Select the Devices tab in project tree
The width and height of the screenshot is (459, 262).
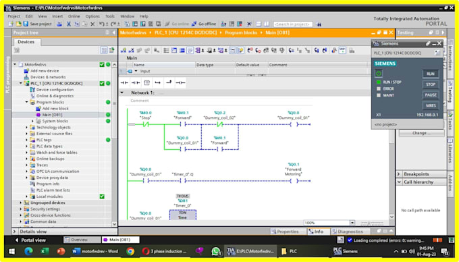26,42
